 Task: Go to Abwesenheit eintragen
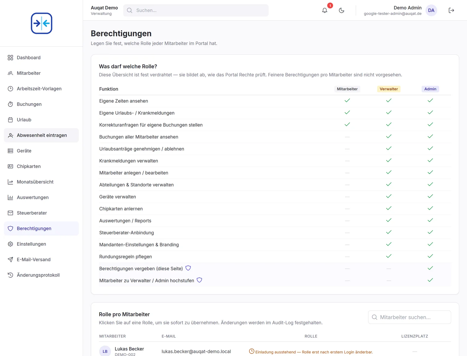click(41, 135)
